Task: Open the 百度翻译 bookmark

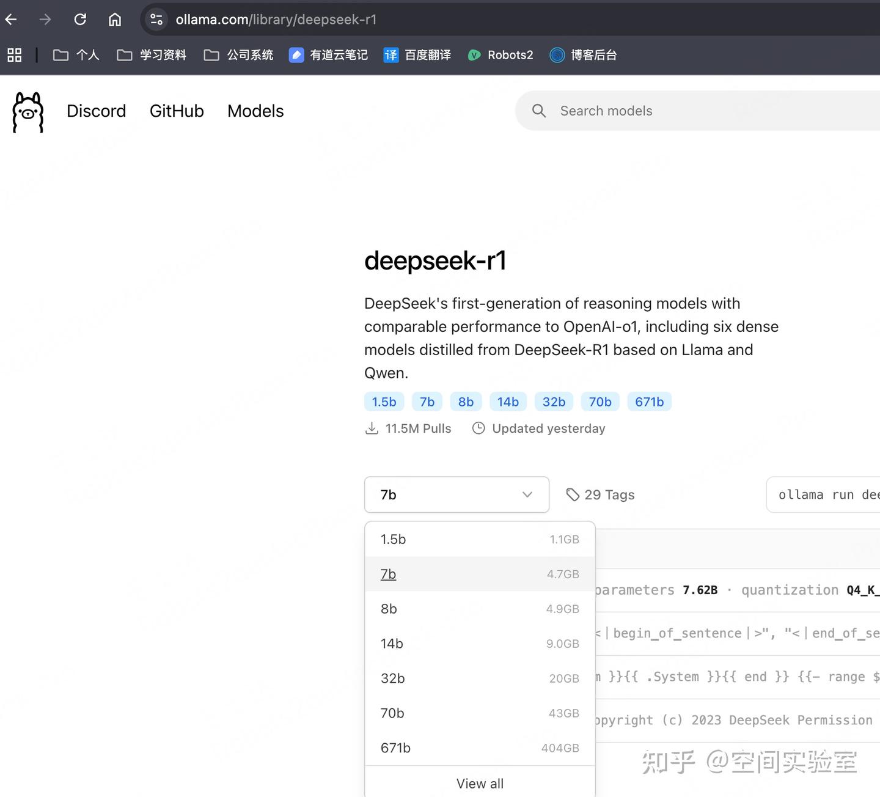Action: coord(417,55)
